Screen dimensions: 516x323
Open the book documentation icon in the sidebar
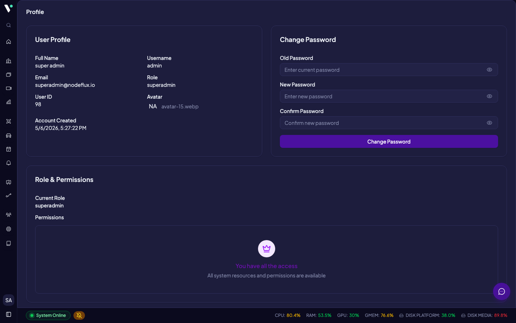click(x=9, y=243)
